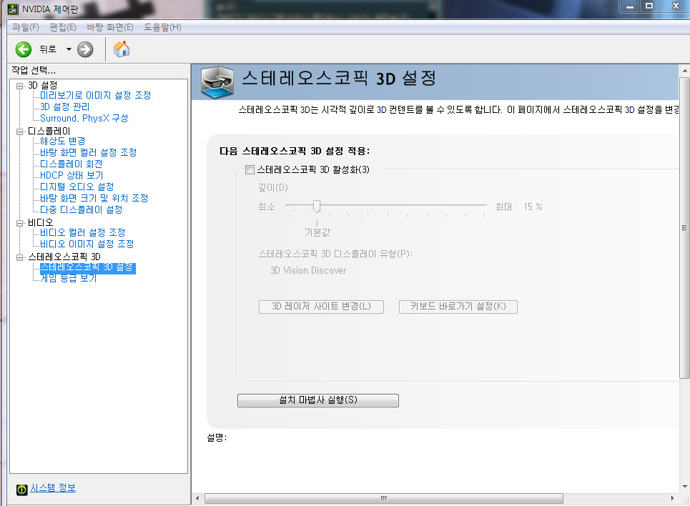Open the 편집(E) menu

[63, 27]
